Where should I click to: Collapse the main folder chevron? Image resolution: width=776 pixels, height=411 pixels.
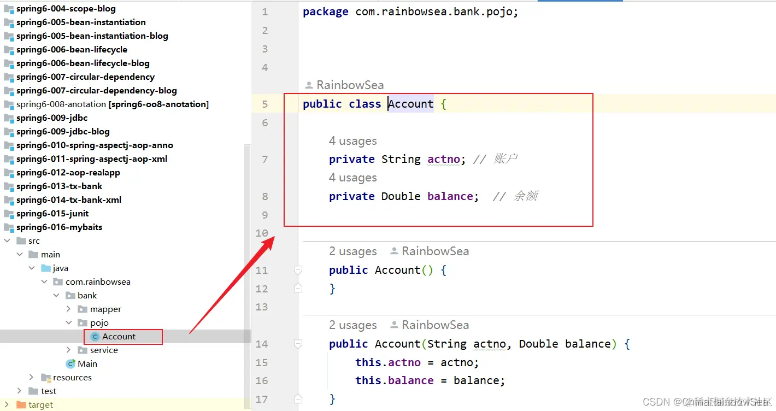pyautogui.click(x=20, y=255)
